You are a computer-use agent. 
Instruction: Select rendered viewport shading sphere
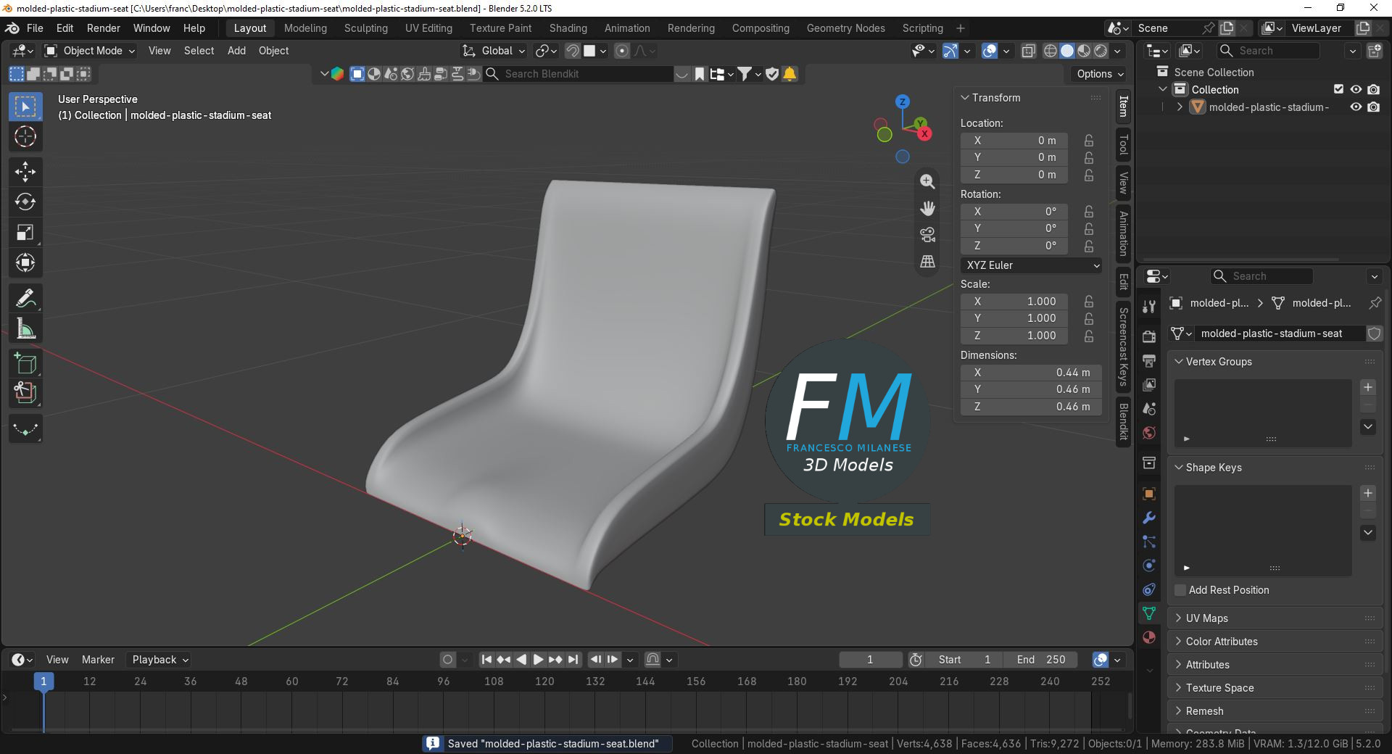click(1101, 51)
